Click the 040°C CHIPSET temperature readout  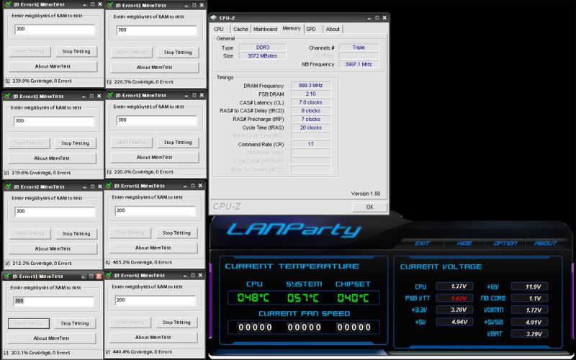coord(353,297)
